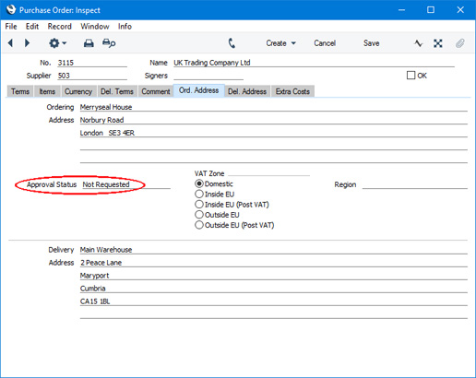The height and width of the screenshot is (378, 476).
Task: Go to the previous record arrow
Action: 10,43
